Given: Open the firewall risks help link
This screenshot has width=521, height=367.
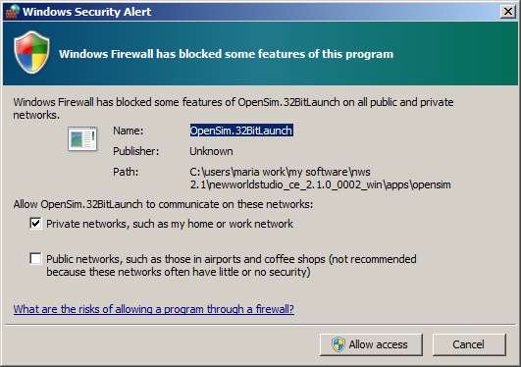Looking at the screenshot, I should pos(153,309).
